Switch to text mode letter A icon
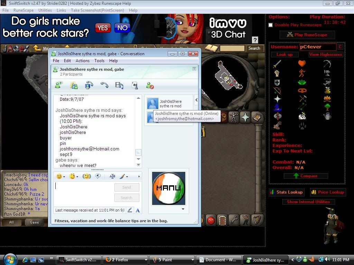Screen dimensions: 354x265 click(138, 210)
